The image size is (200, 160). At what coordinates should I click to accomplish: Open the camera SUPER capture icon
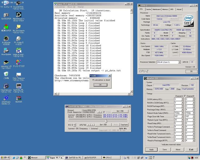[6, 16]
